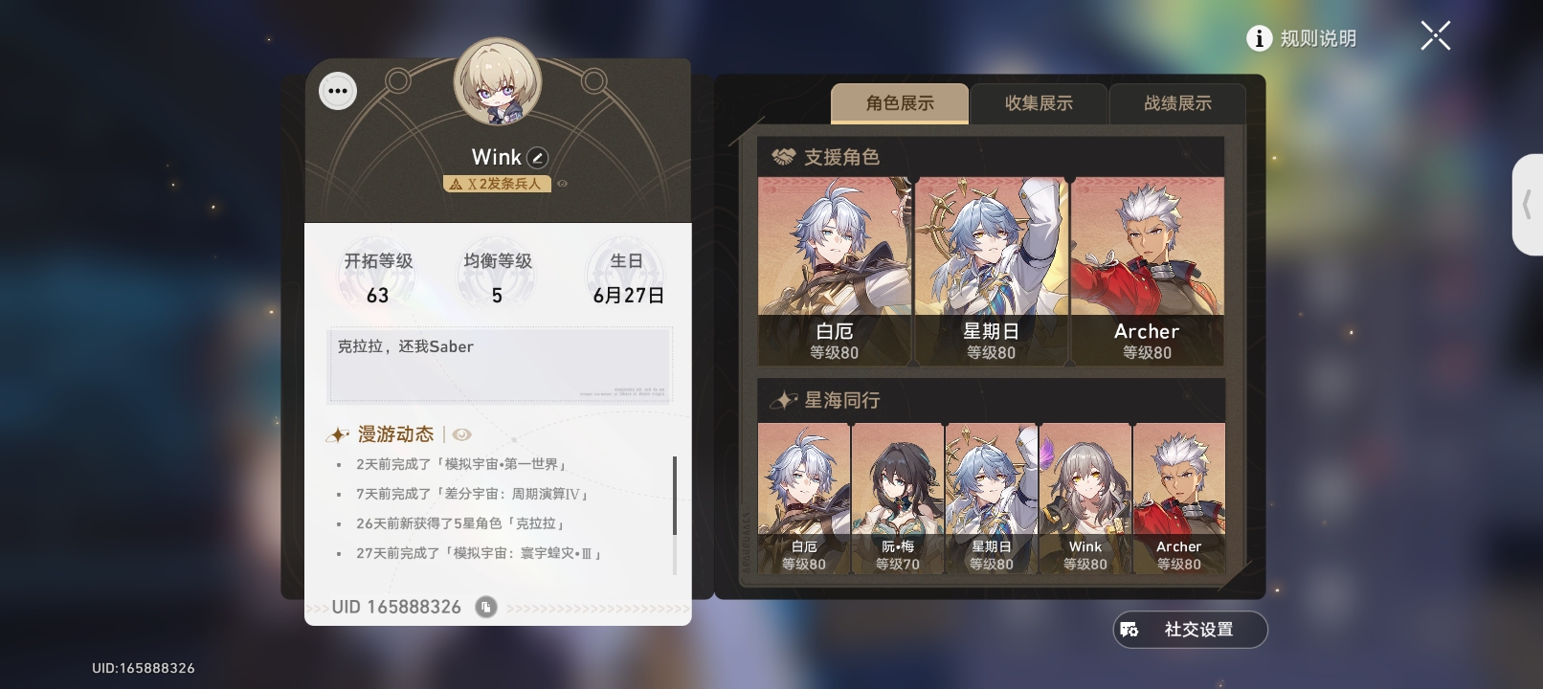Open the three-dot more options menu

338,92
